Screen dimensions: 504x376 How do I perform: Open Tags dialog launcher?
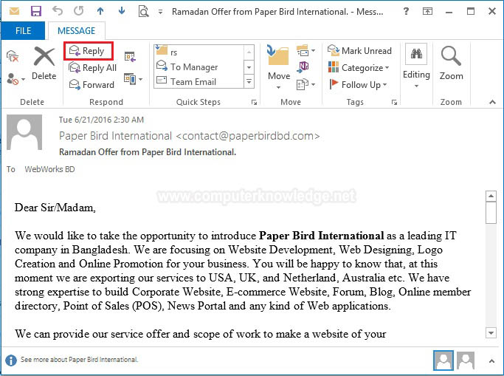pos(394,103)
